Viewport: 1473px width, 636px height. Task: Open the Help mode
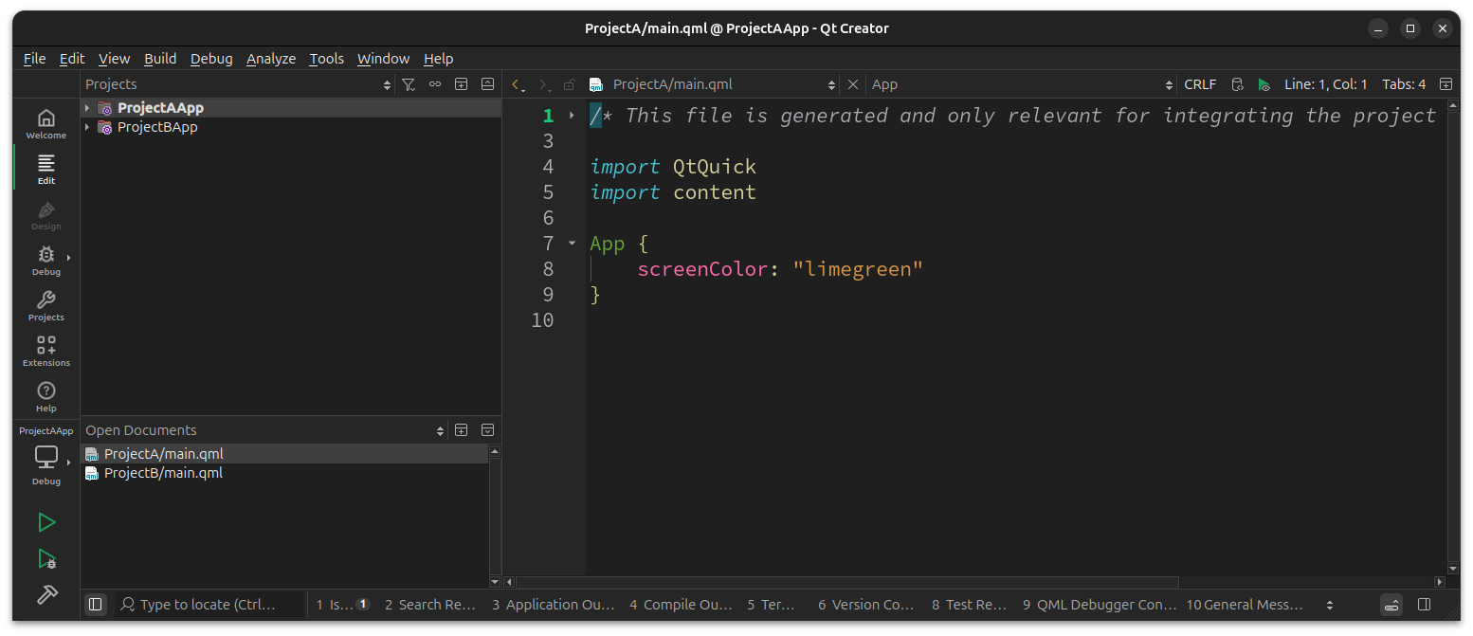(x=45, y=396)
